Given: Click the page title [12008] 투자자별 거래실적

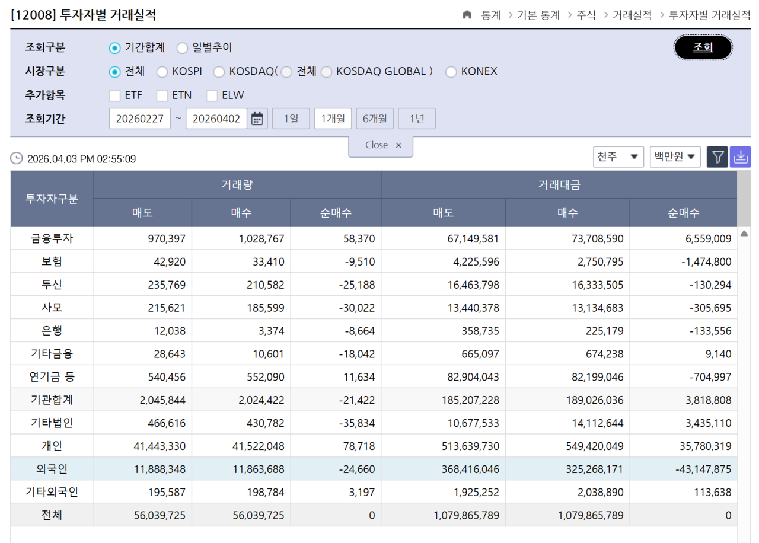Looking at the screenshot, I should (84, 15).
